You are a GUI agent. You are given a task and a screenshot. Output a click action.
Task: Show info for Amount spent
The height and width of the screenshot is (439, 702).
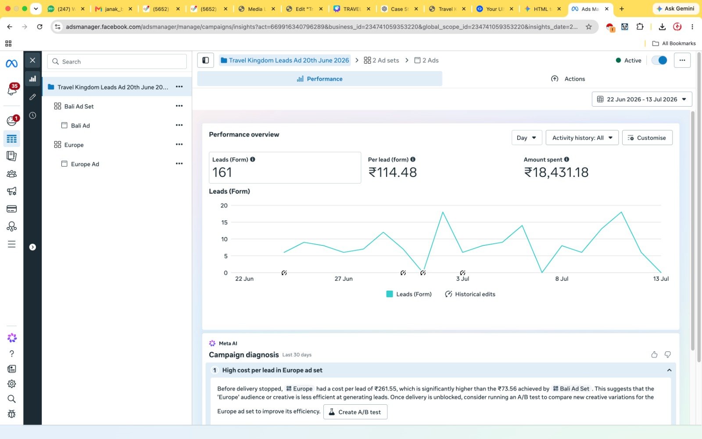(x=566, y=159)
